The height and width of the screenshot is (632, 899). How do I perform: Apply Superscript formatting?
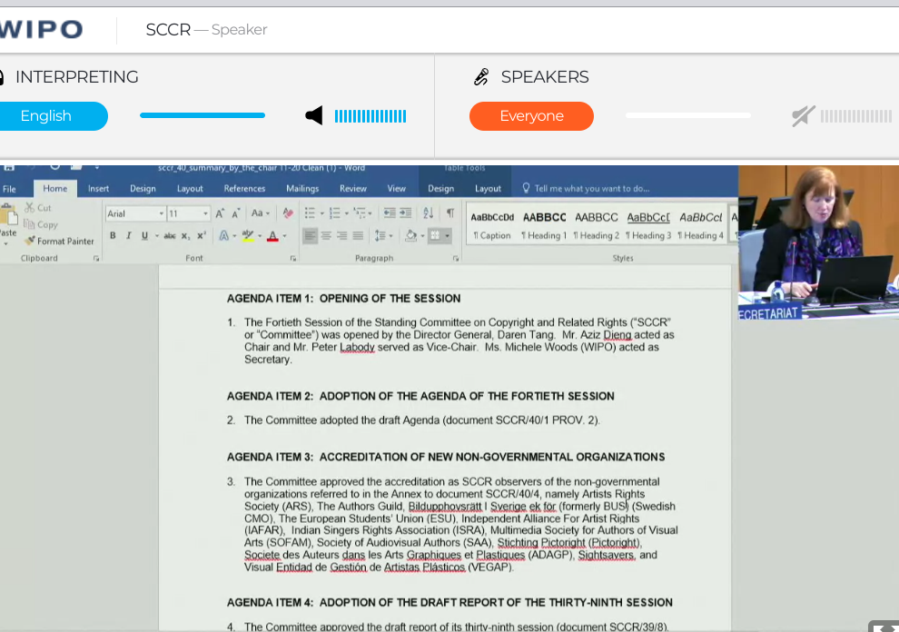[202, 236]
